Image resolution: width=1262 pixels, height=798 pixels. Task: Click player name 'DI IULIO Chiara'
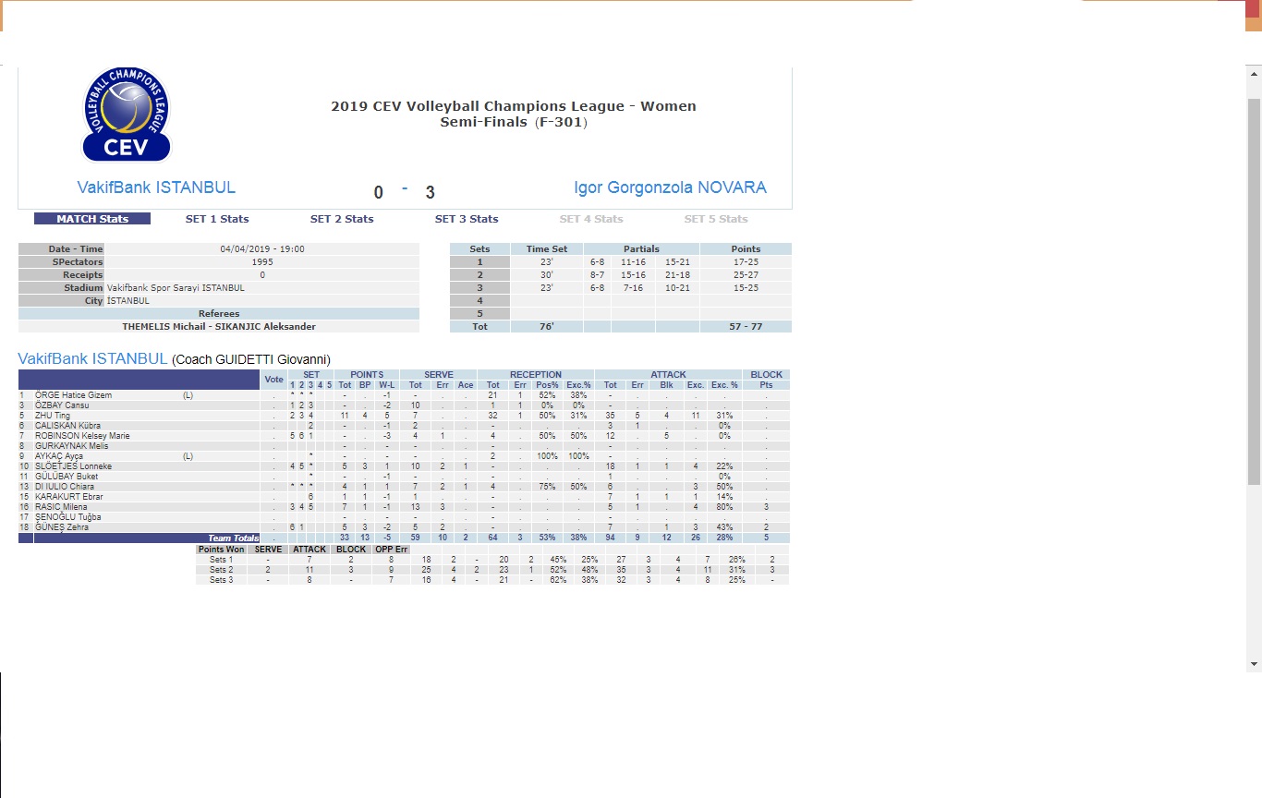click(64, 487)
